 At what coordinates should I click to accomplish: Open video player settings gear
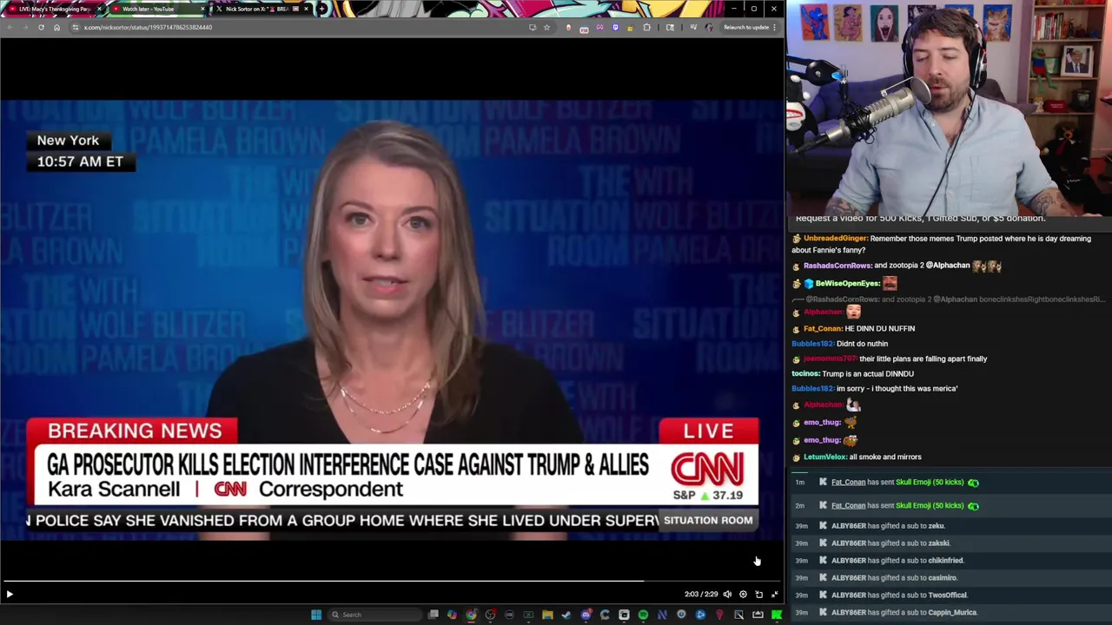point(743,595)
